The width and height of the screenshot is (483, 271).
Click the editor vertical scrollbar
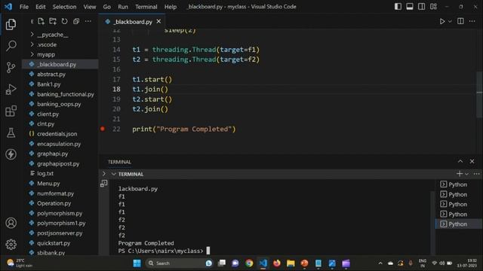479,94
